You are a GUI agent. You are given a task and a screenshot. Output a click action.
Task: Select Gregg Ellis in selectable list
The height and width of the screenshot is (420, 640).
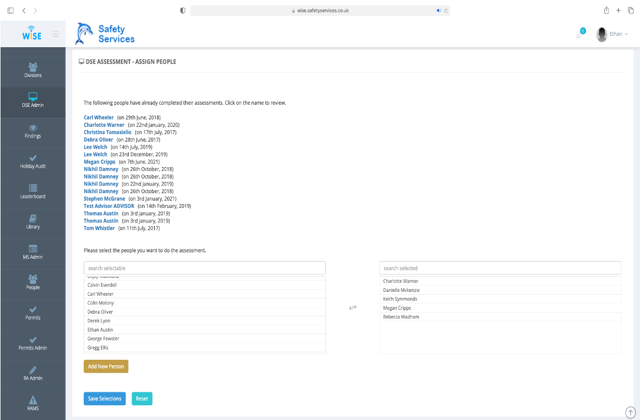pyautogui.click(x=204, y=348)
